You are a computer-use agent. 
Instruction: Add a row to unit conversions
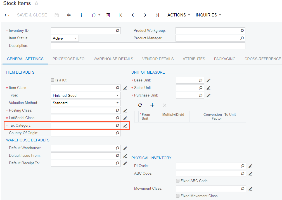[x=152, y=105]
